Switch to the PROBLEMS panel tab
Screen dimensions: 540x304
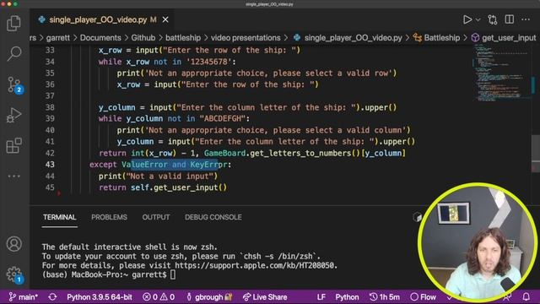click(x=109, y=217)
